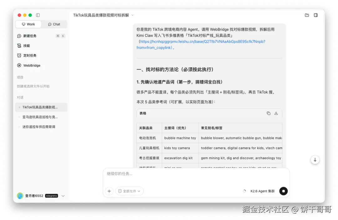Open the feishu.cn base hyperlink

(x=201, y=45)
